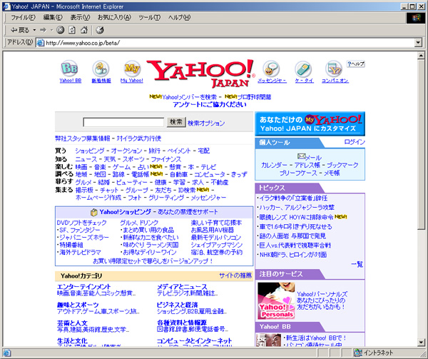Click scrollbar up arrow
Image resolution: width=428 pixels, height=359 pixels.
[421, 56]
